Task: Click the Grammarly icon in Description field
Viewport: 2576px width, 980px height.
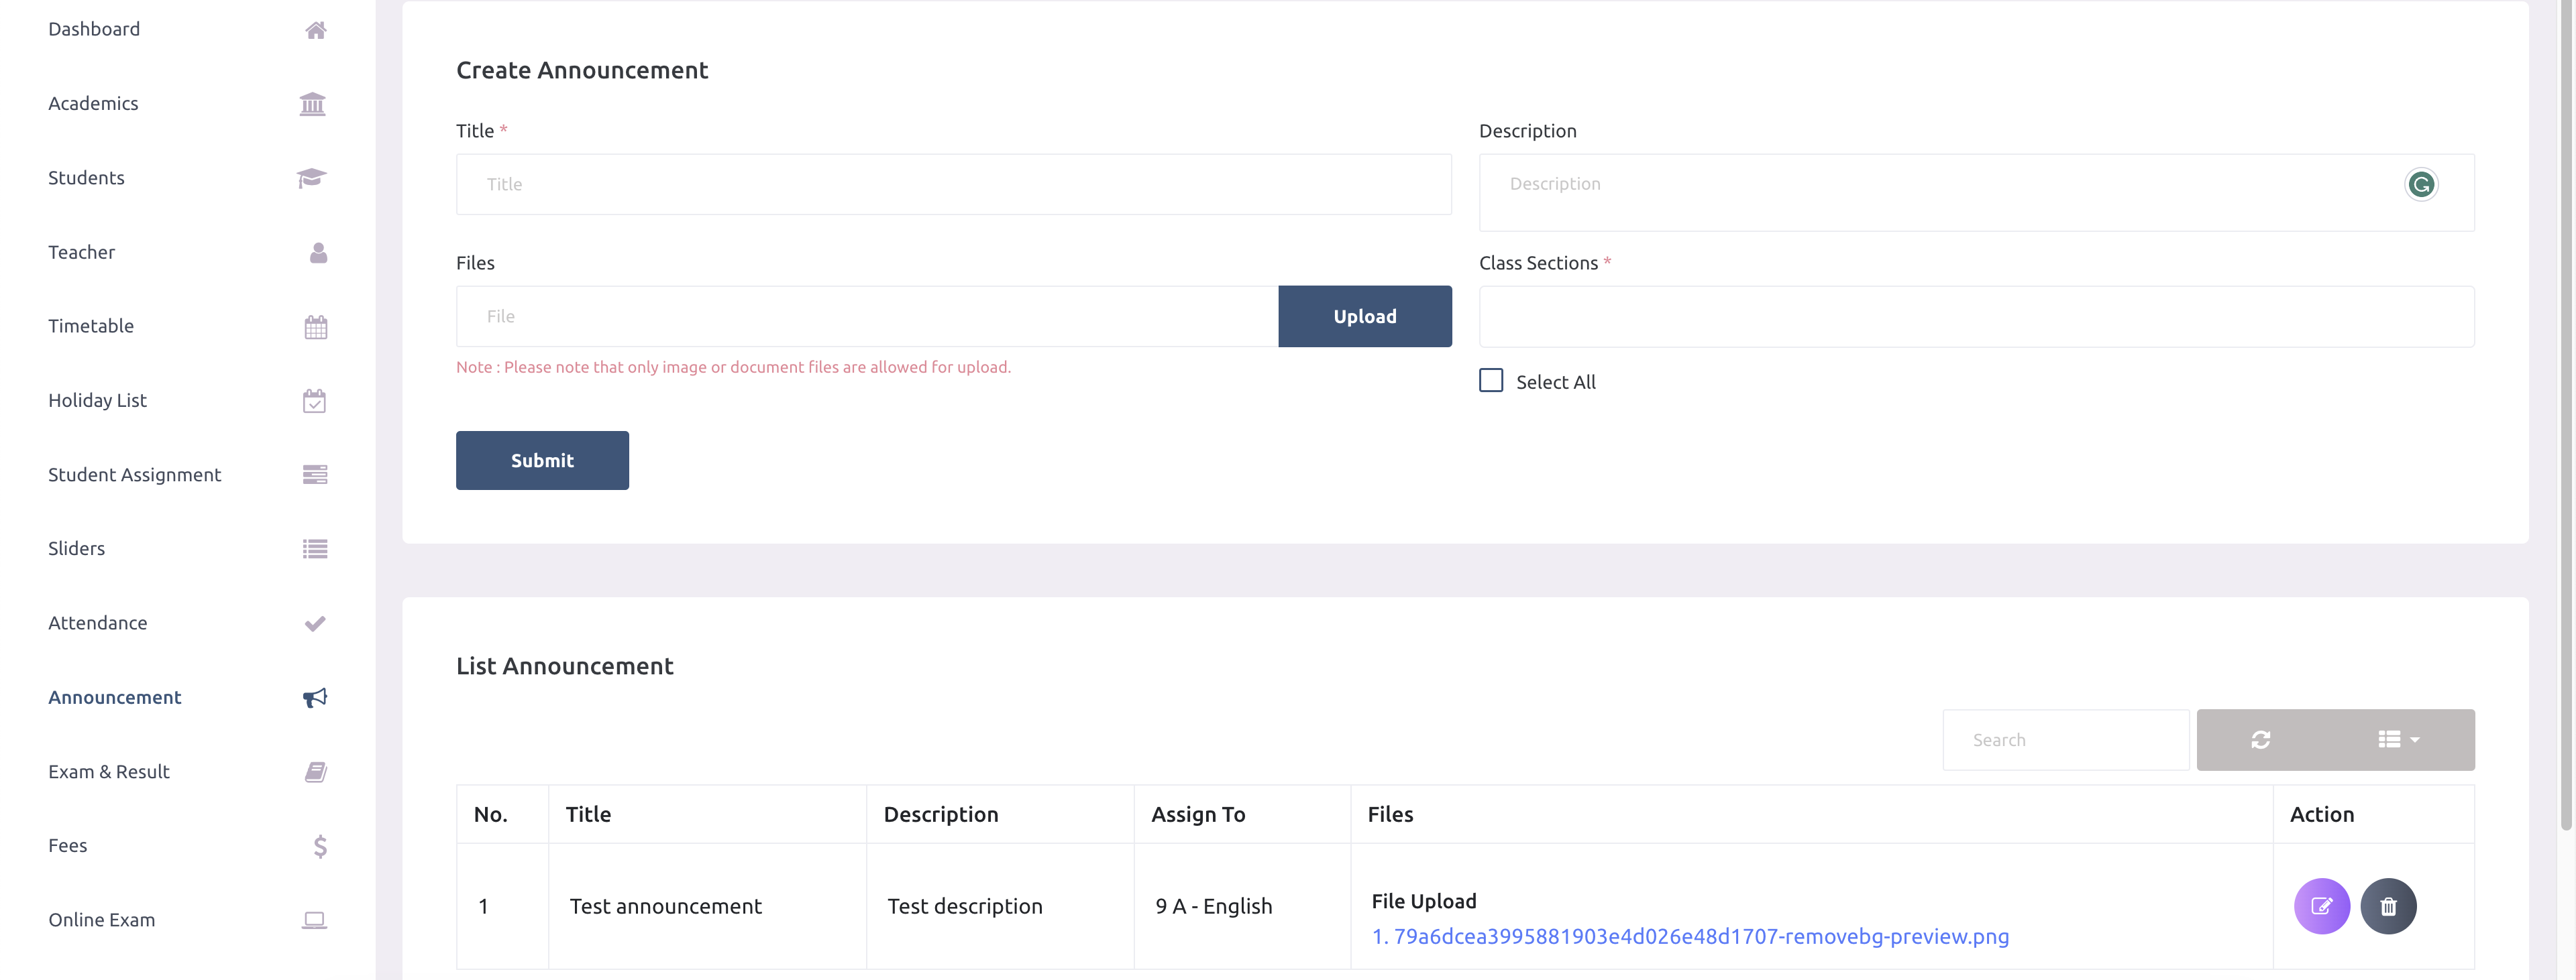Action: point(2420,184)
